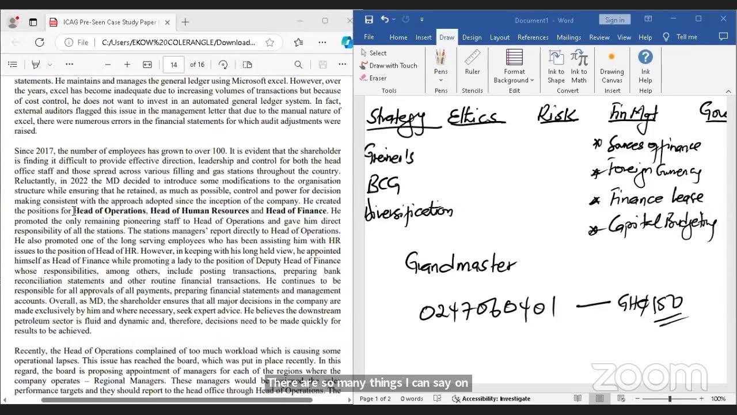Click the Sign in button in Word

pos(614,20)
